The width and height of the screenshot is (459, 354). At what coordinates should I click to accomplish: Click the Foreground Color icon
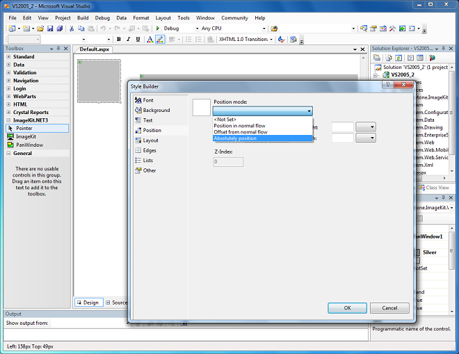point(150,39)
